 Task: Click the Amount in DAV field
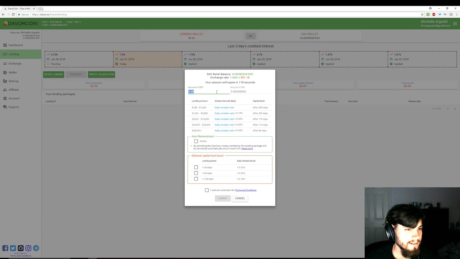pos(251,92)
